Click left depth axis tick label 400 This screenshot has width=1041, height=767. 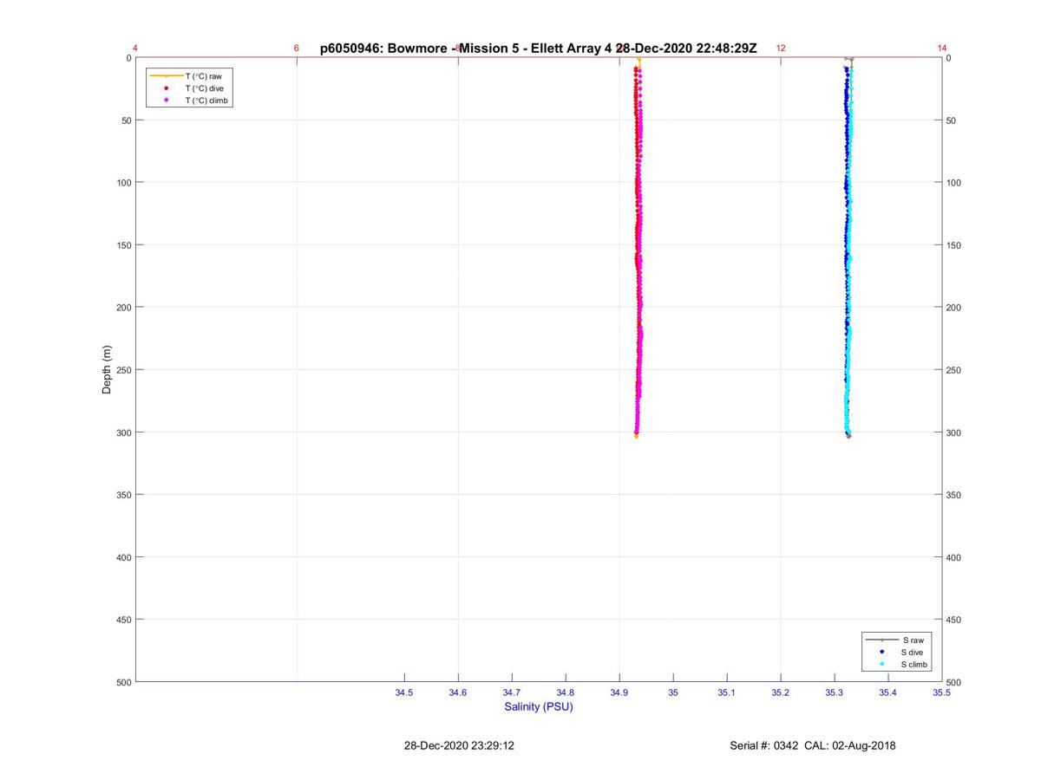[x=123, y=557]
